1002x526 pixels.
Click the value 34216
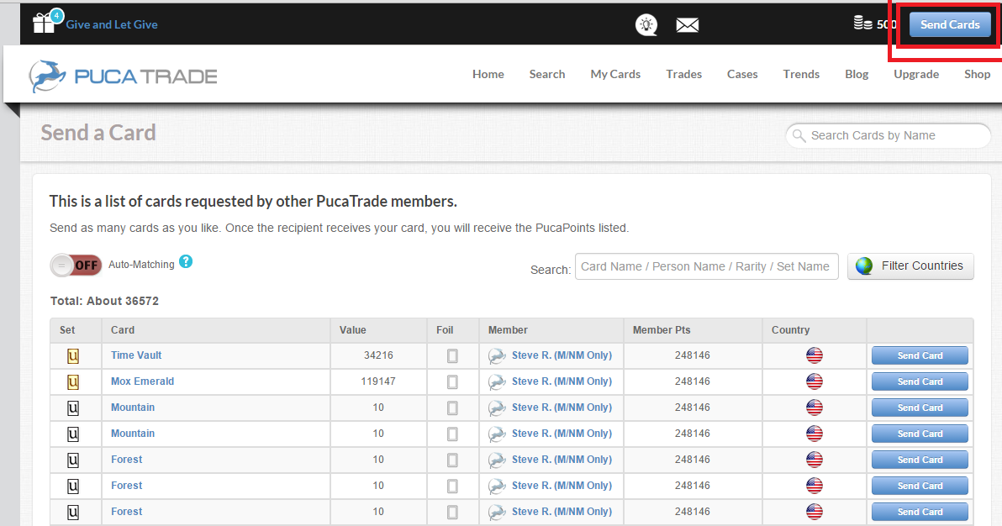coord(378,355)
